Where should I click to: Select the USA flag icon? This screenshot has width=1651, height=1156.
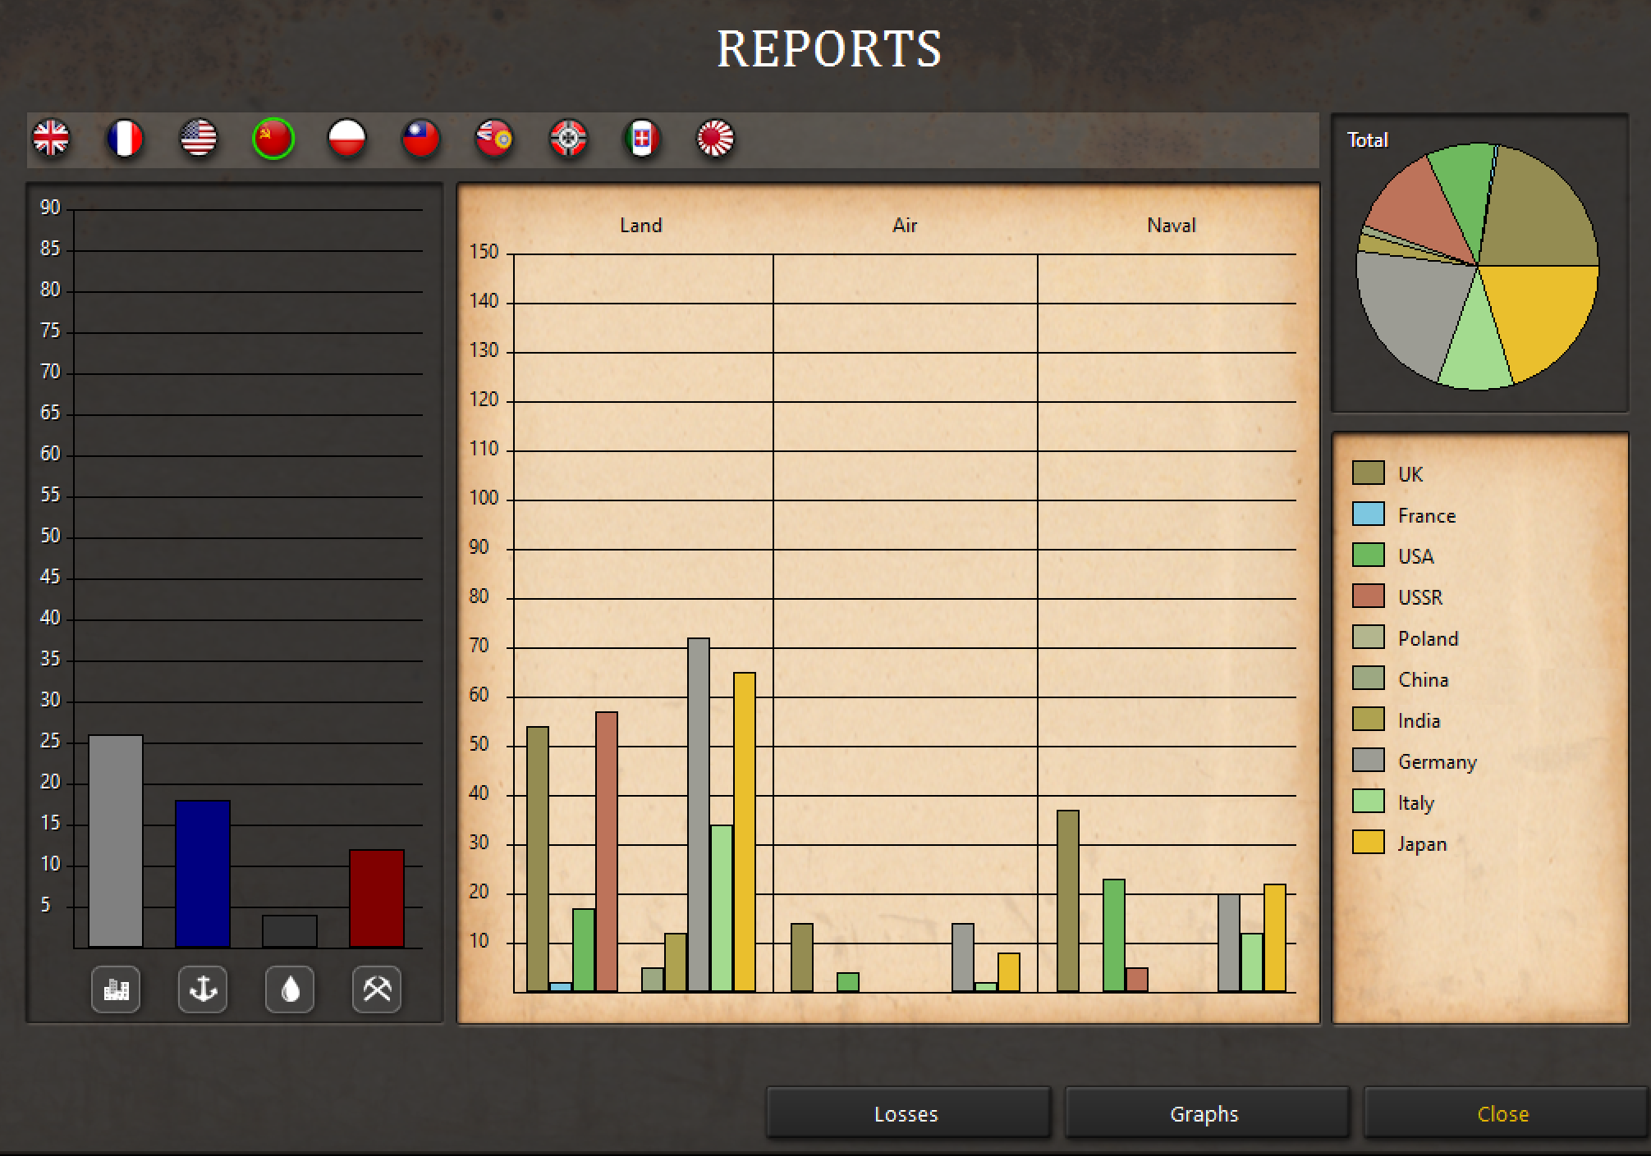point(199,138)
